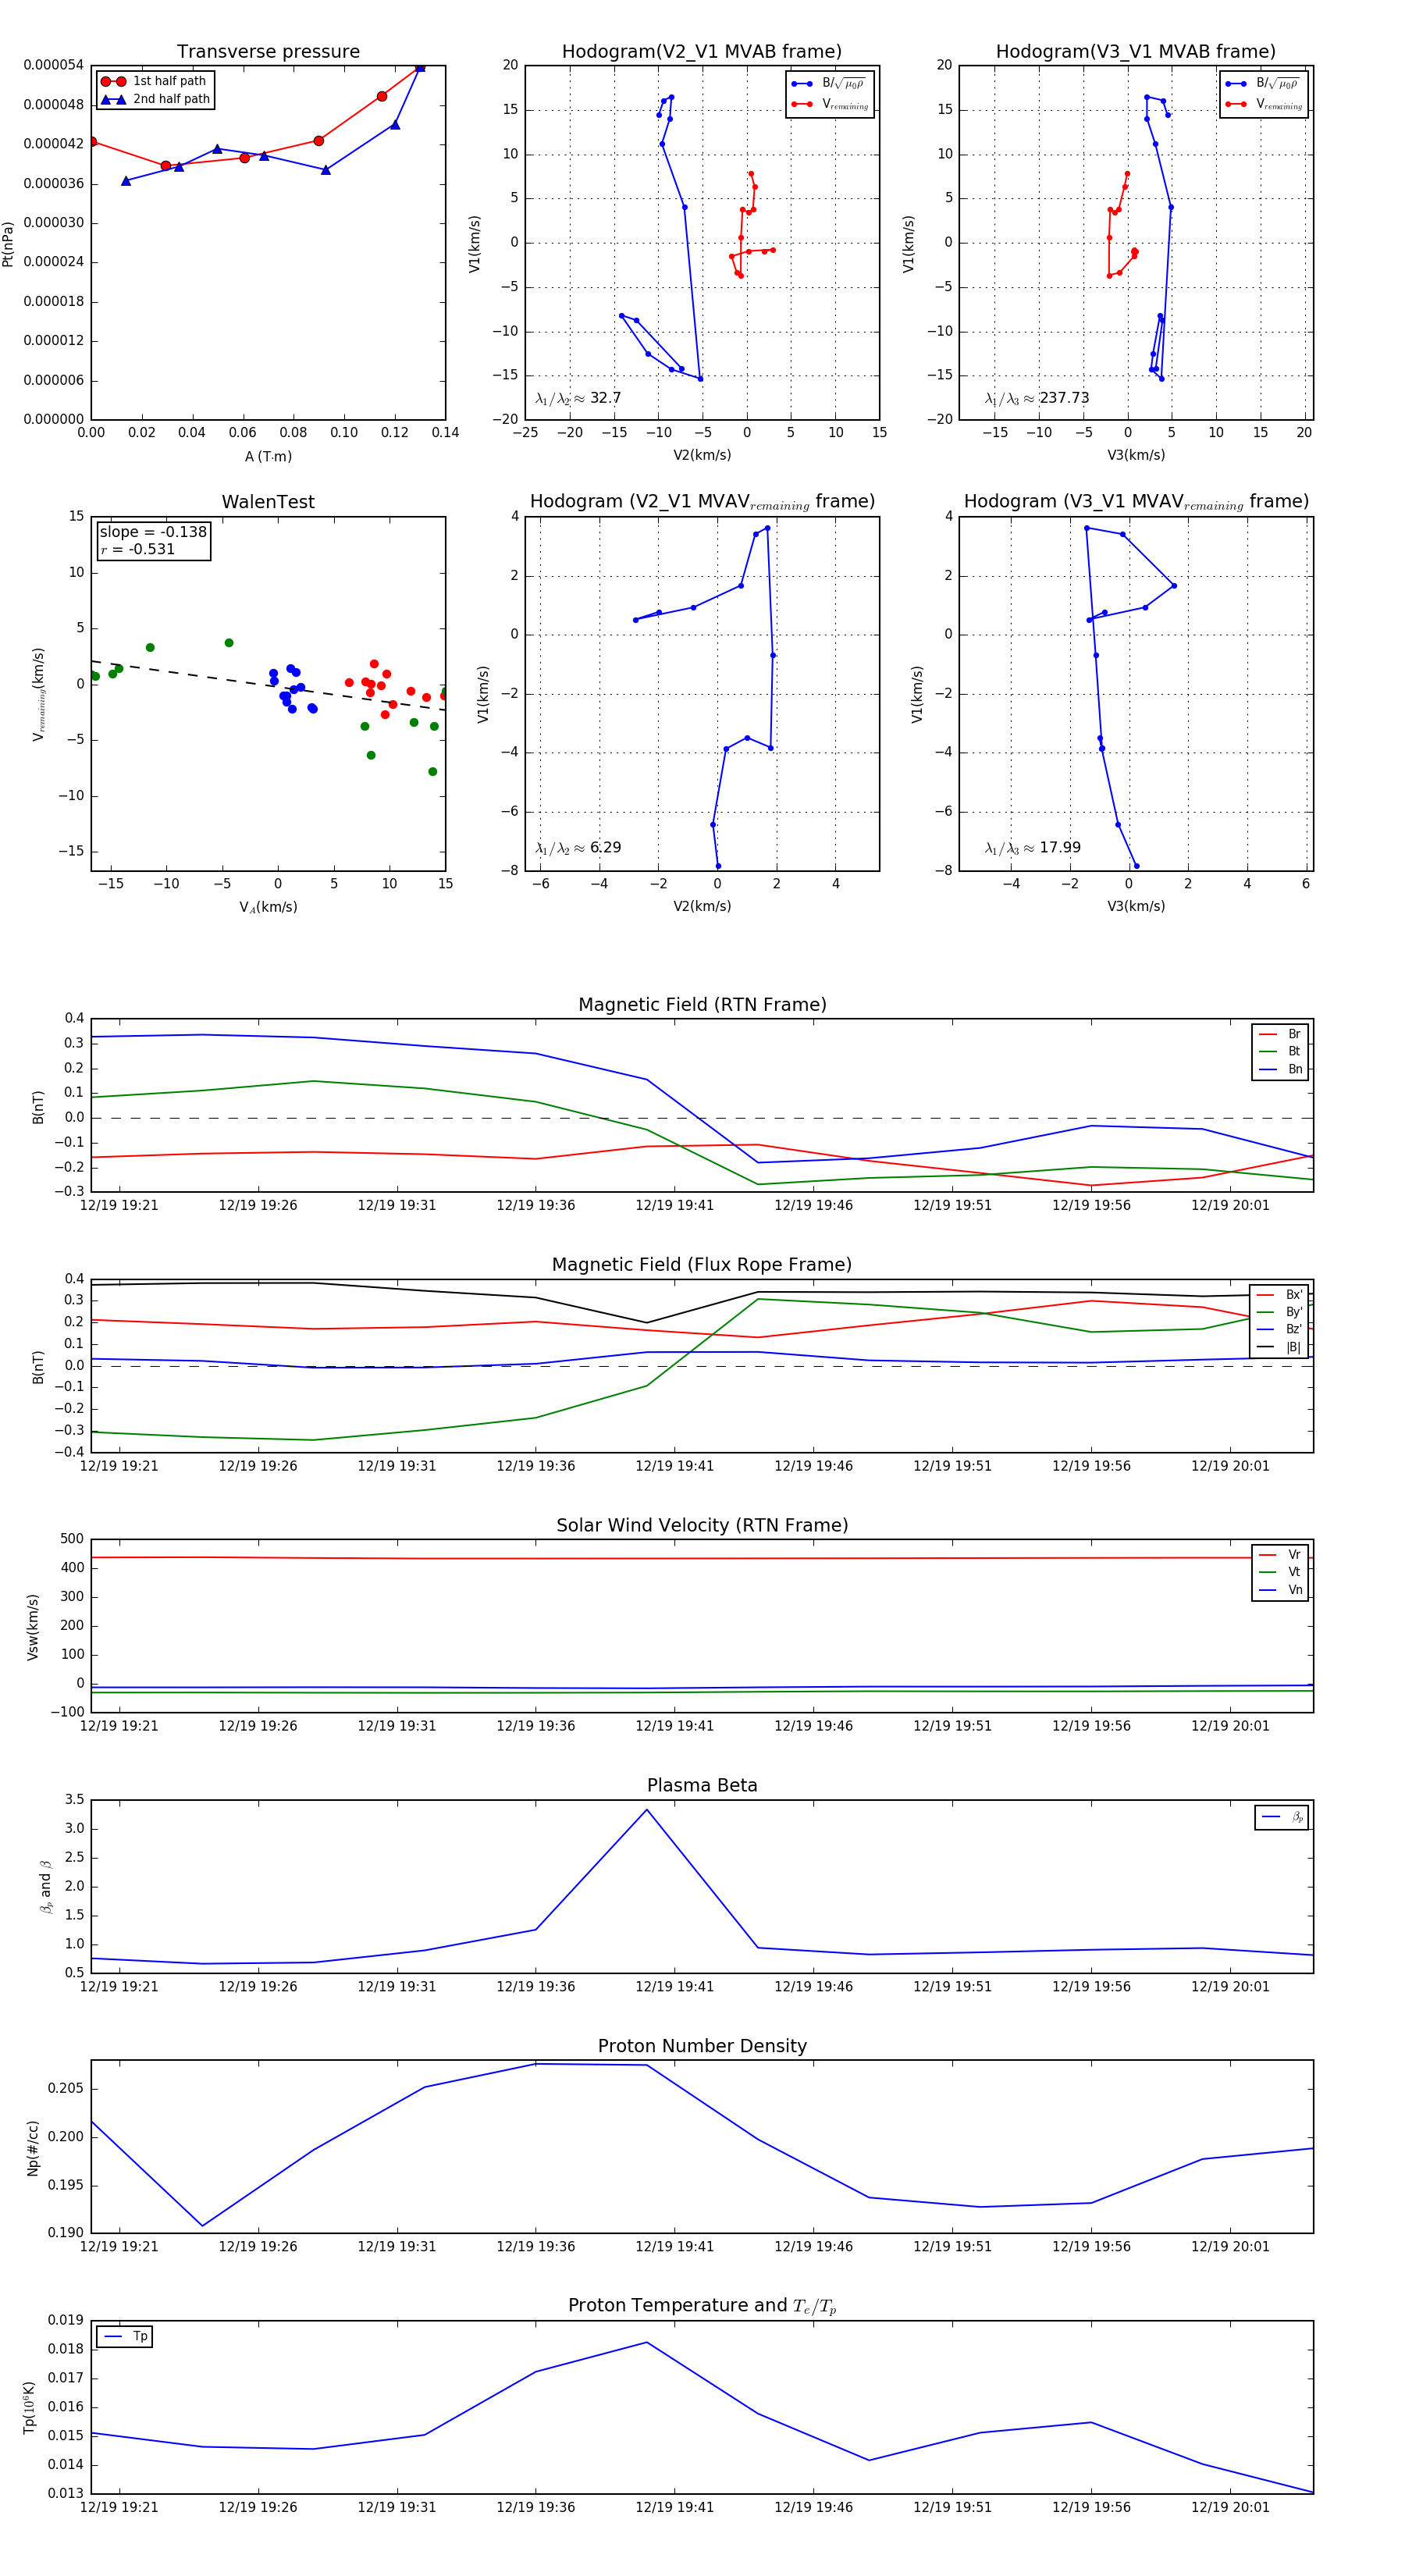Select the 'Bn' legend entry
Screen dimensions: 1405x2576
[x=1280, y=1070]
